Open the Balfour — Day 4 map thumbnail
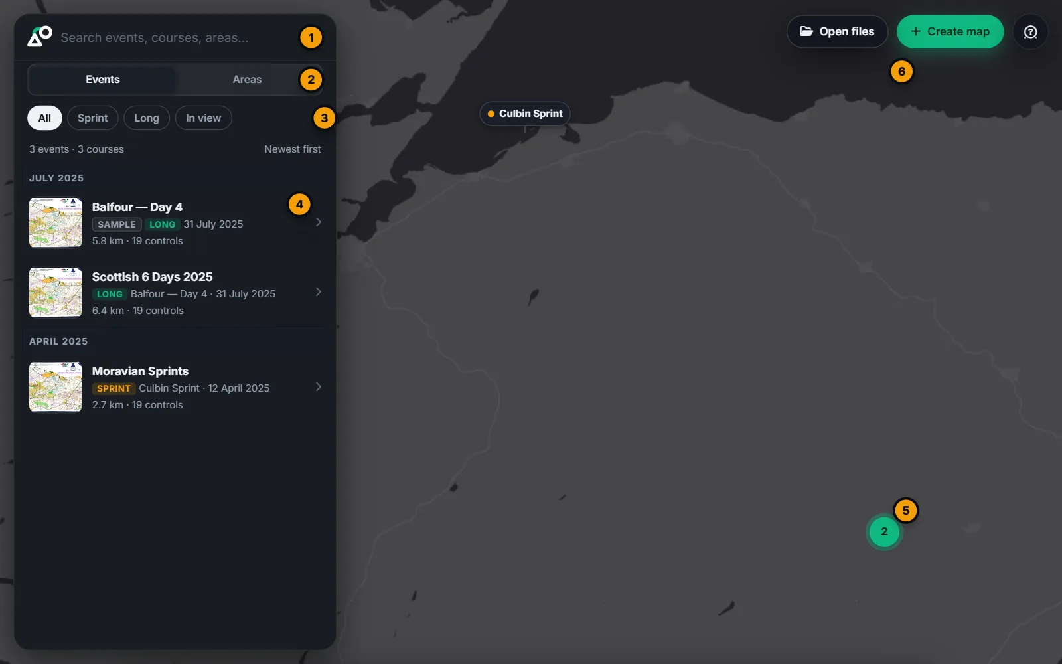The image size is (1062, 664). 56,222
